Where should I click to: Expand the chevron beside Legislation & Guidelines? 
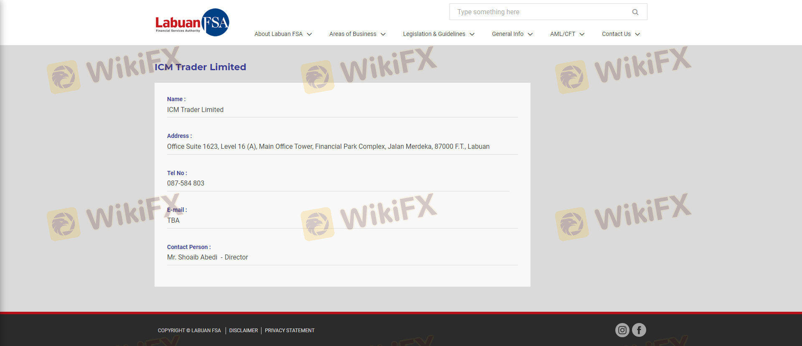472,34
